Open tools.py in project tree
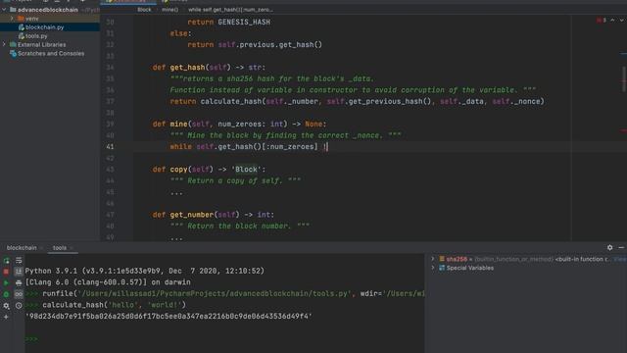This screenshot has height=353, width=627. [36, 36]
